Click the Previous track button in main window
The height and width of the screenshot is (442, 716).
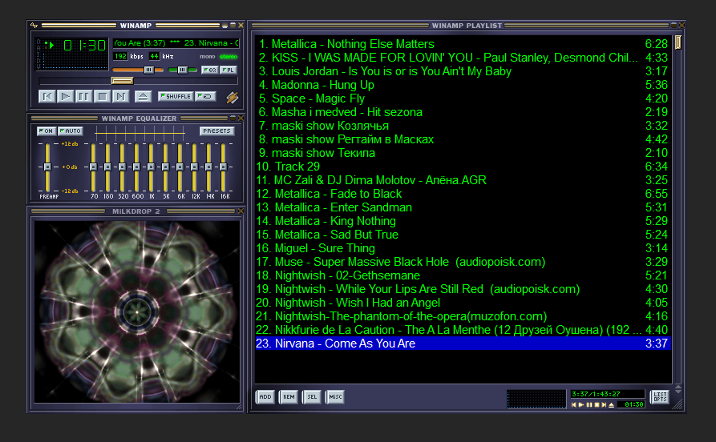click(47, 96)
